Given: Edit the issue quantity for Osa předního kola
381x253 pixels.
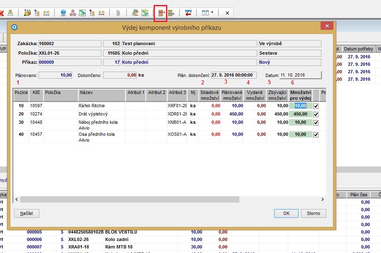Looking at the screenshot, I should [301, 135].
